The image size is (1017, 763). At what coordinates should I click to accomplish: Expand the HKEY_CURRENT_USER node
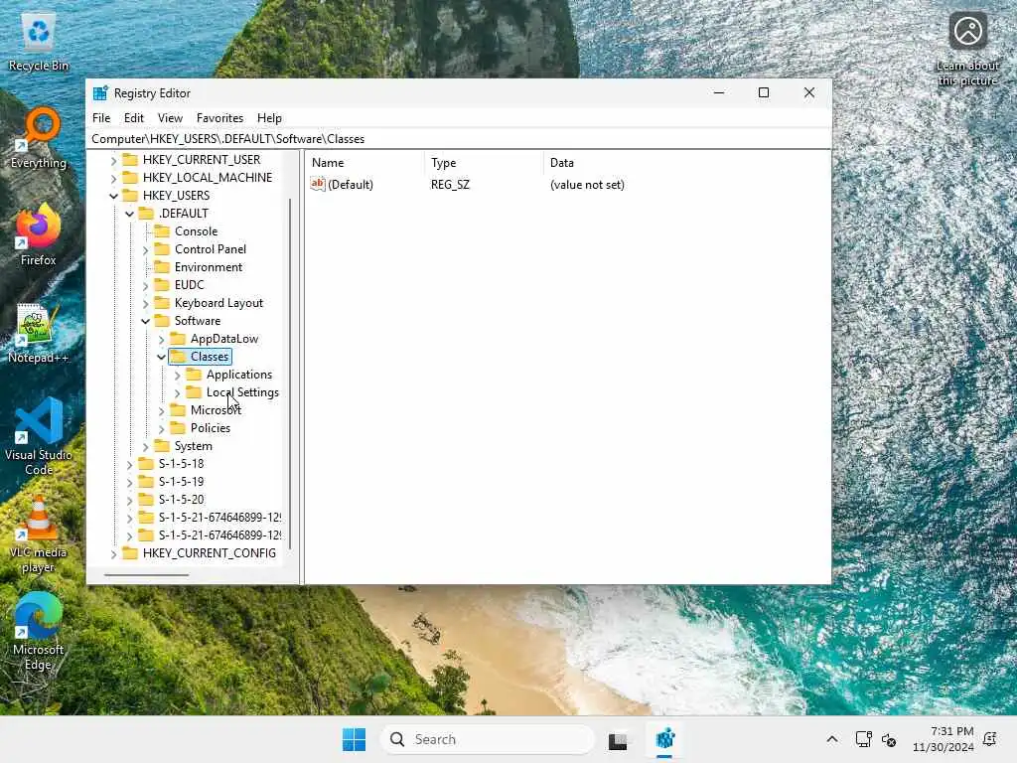113,160
